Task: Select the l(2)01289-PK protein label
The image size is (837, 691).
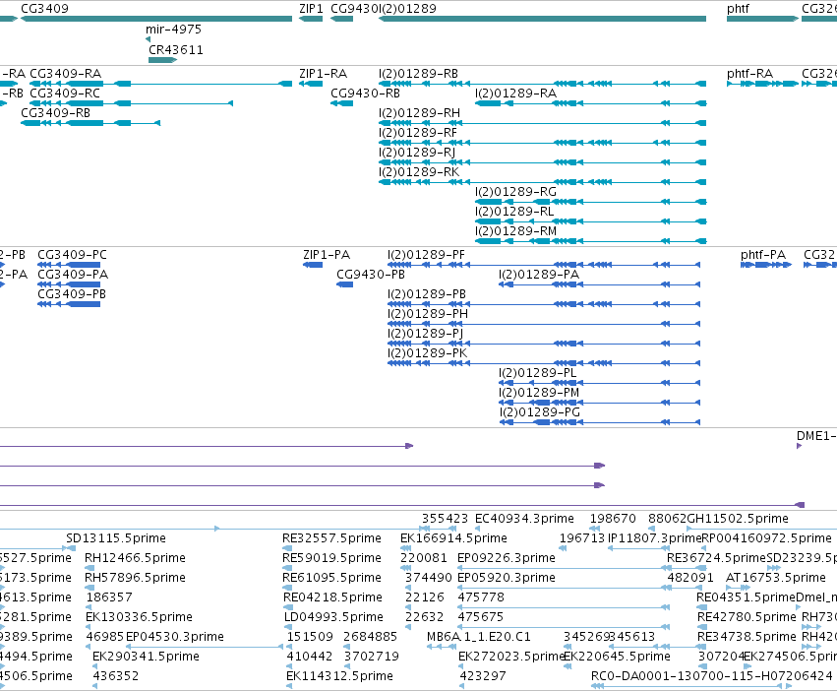Action: pyautogui.click(x=427, y=353)
